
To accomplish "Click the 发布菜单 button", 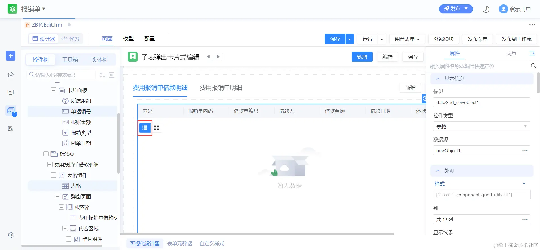I will tap(478, 39).
